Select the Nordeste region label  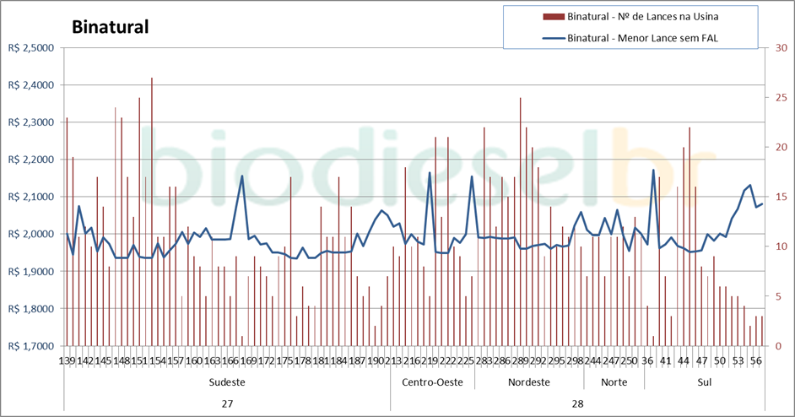(x=528, y=382)
